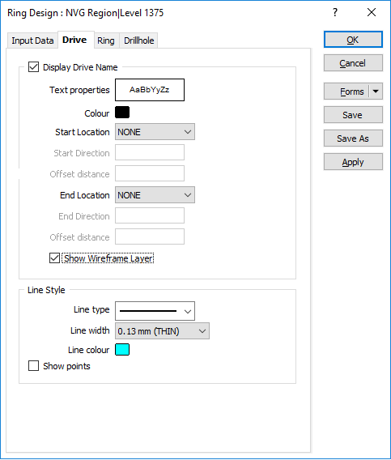This screenshot has width=391, height=460.
Task: Expand the Start Location dropdown
Action: [x=155, y=132]
